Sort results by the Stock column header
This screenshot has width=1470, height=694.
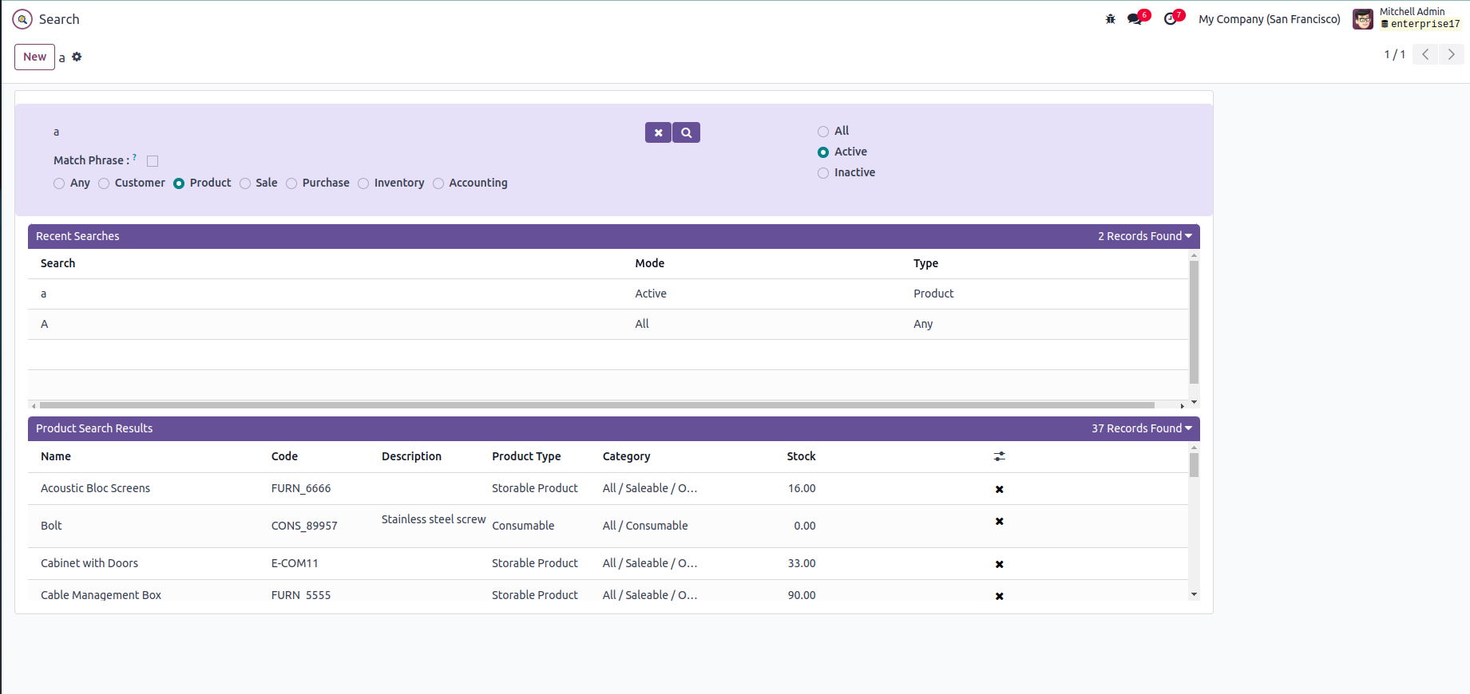click(801, 456)
